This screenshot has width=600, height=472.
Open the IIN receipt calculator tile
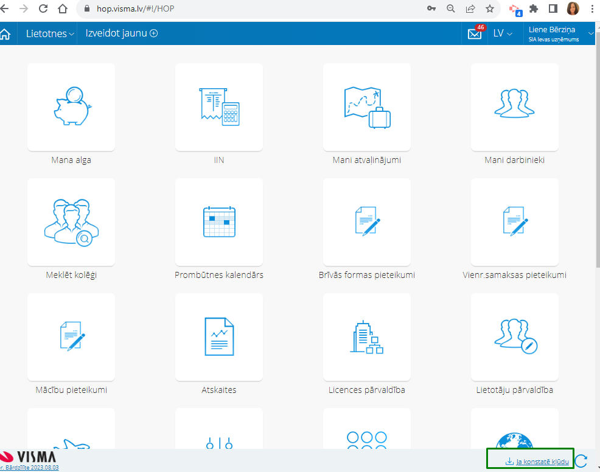tap(219, 107)
